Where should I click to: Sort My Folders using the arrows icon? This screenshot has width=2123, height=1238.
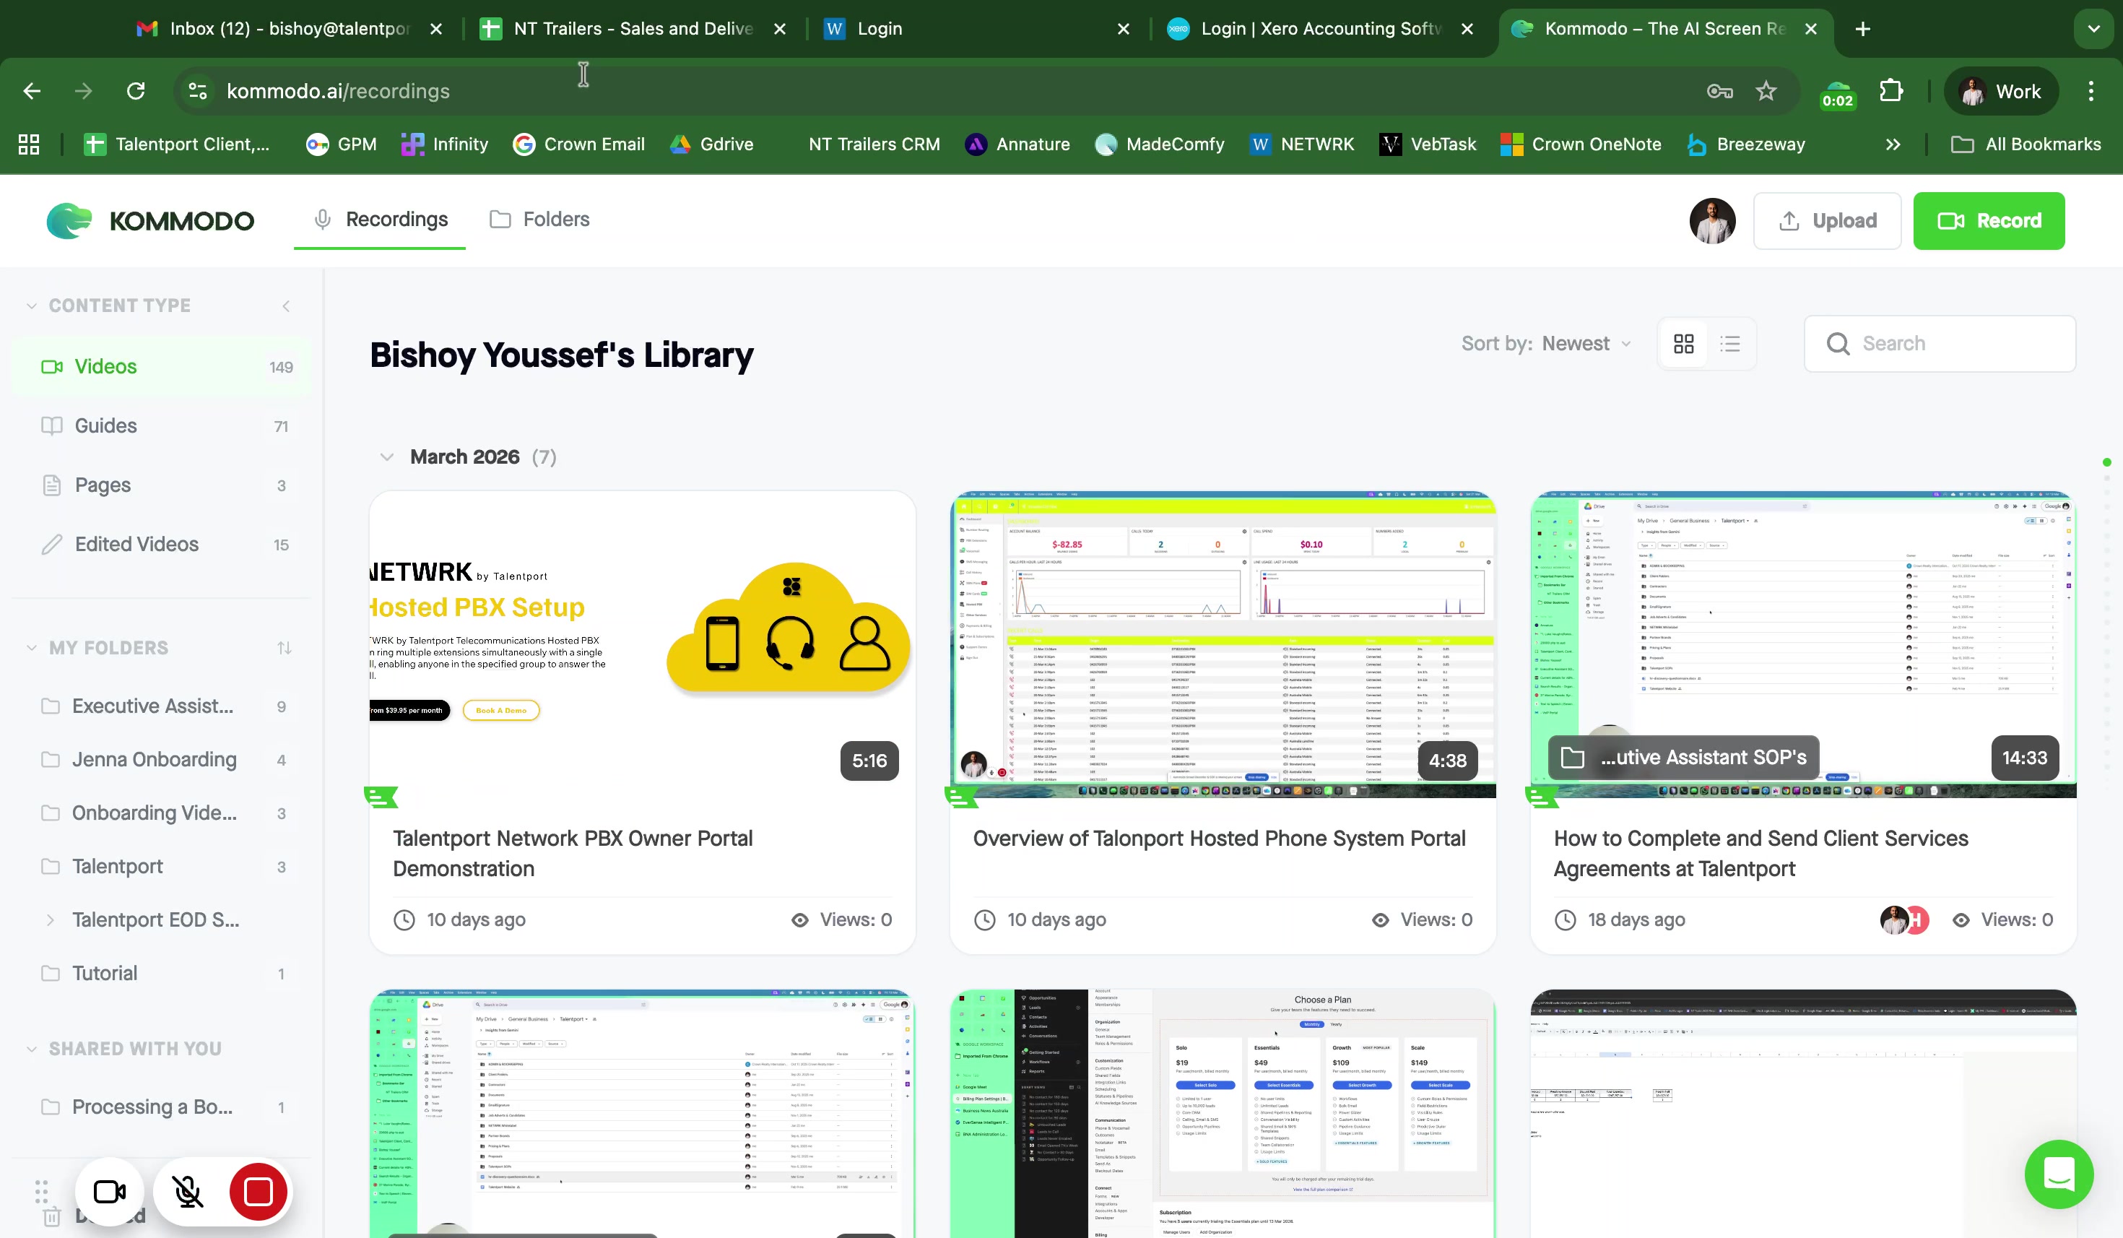[x=284, y=648]
